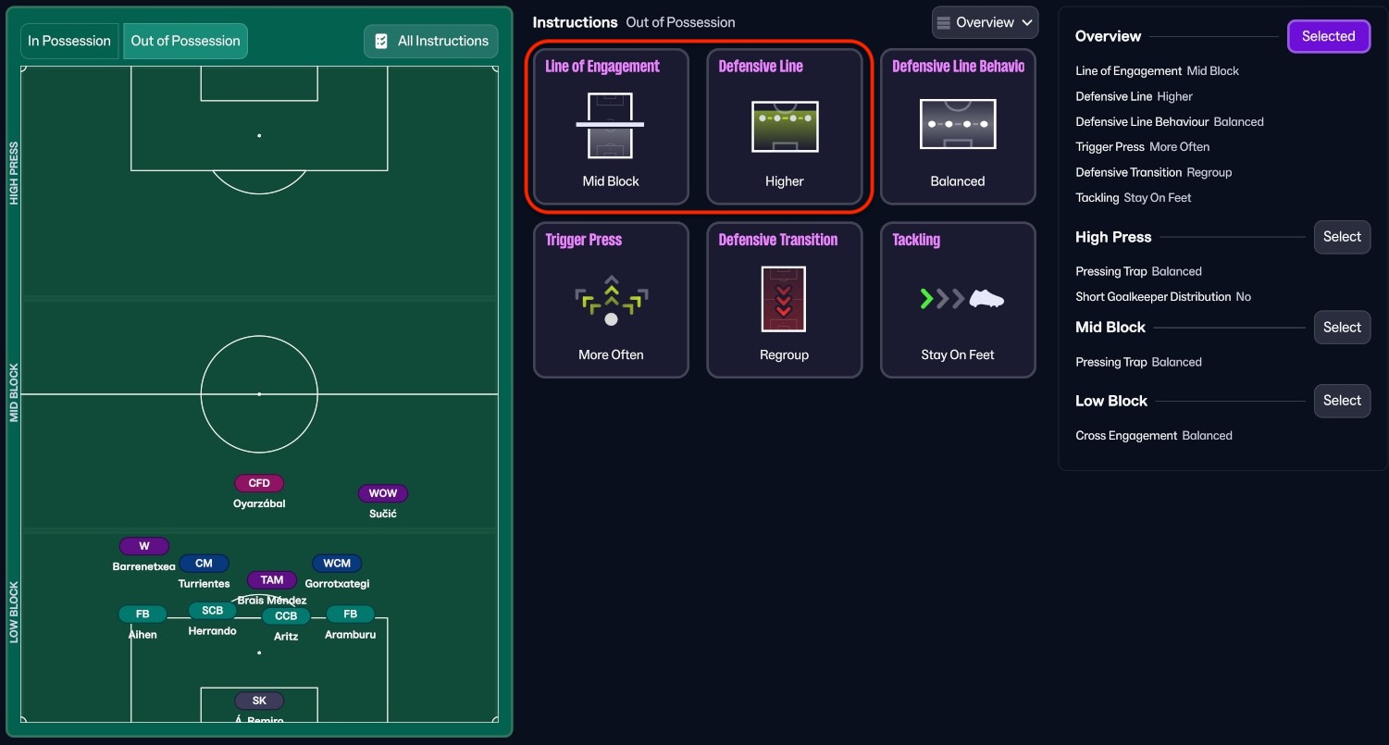Switch to the In Possession tab
1389x745 pixels.
[x=69, y=41]
